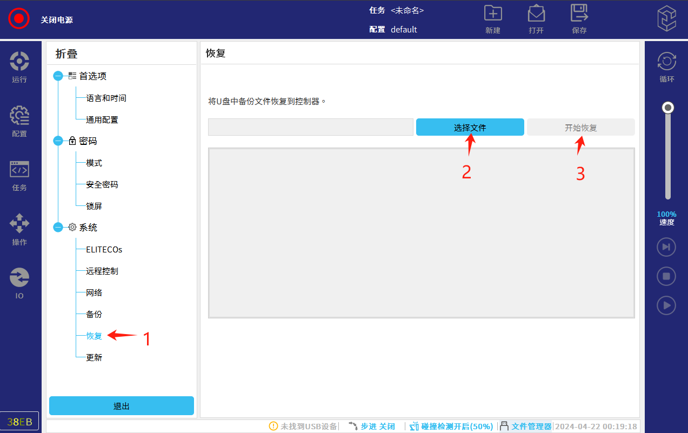Open the Configuration (配置) gear icon
688x433 pixels.
(19, 116)
